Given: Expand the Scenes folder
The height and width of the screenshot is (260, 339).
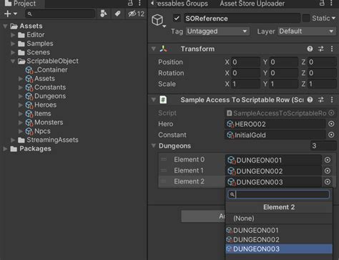Looking at the screenshot, I should pos(13,52).
